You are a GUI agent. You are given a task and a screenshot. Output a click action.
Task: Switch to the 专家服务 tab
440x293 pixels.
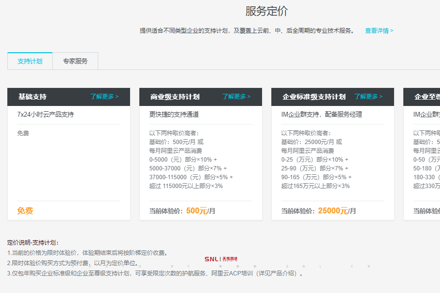tap(75, 61)
